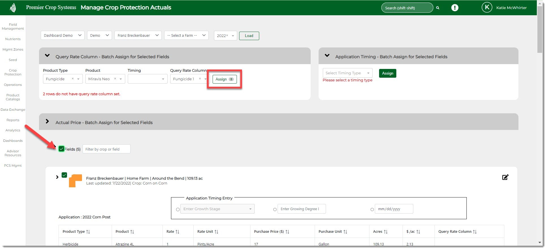Open the Select Timing Type dropdown

[347, 73]
